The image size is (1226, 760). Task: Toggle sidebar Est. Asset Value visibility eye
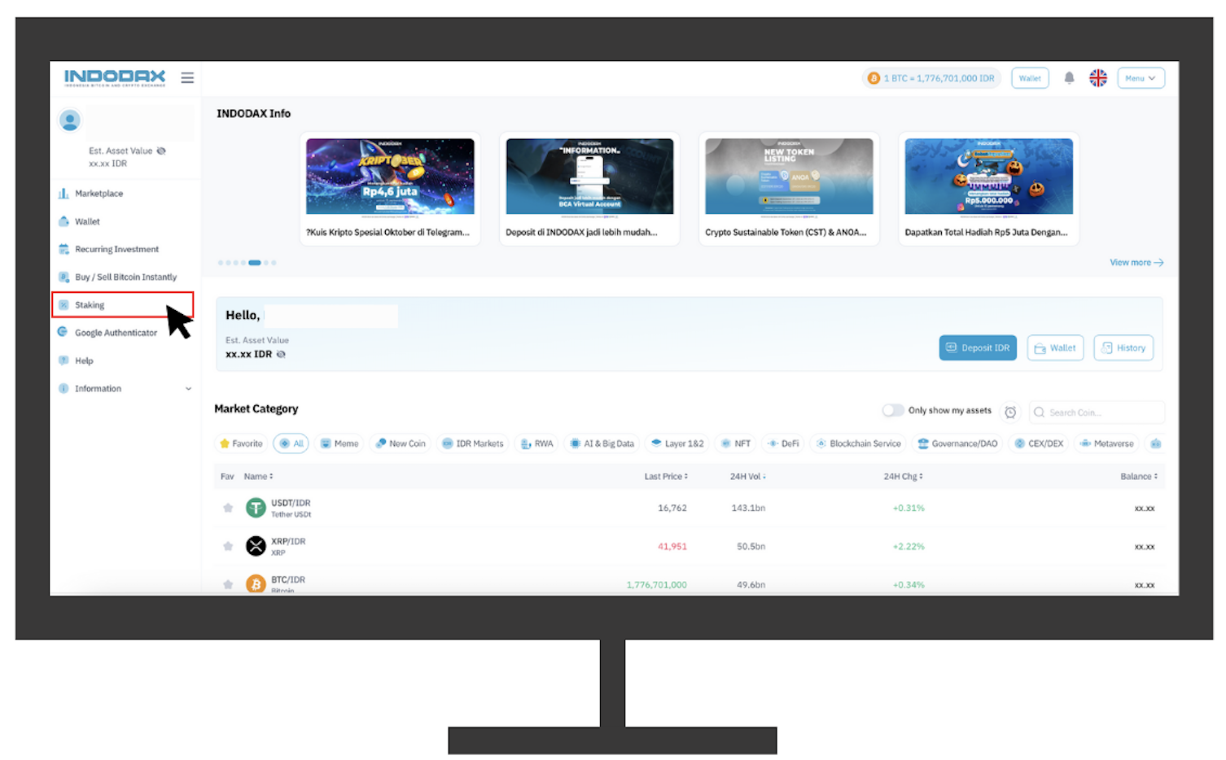161,151
